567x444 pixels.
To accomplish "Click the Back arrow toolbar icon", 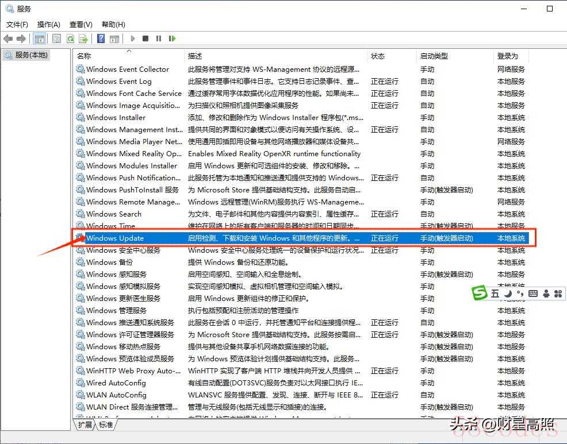I will pyautogui.click(x=8, y=38).
